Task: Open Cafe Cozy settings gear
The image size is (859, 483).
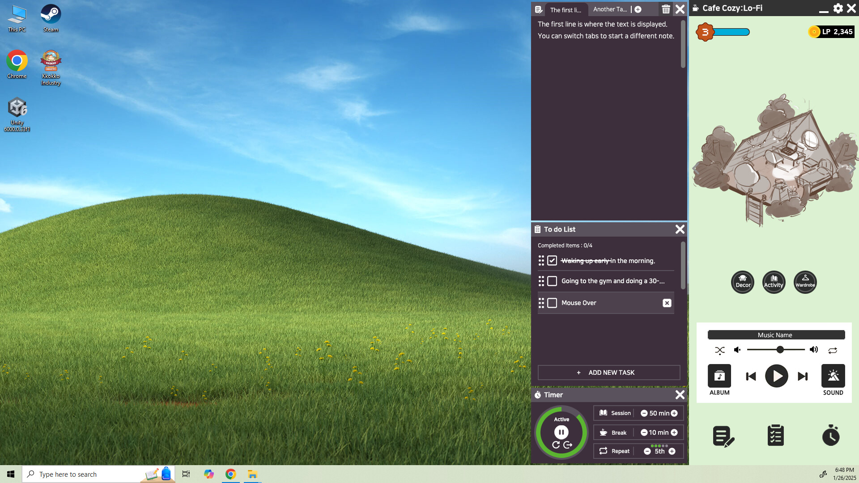Action: click(838, 8)
